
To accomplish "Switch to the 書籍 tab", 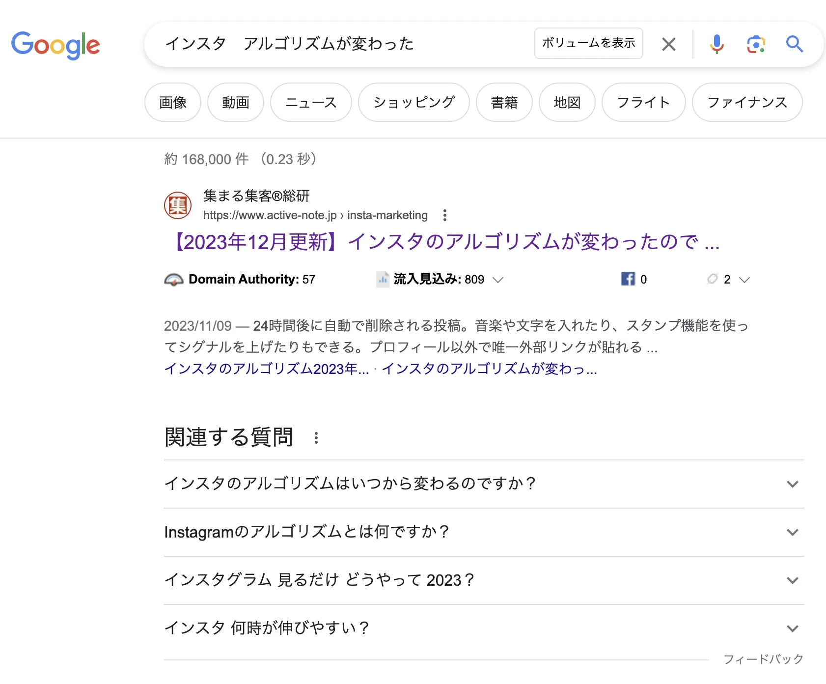I will pos(504,102).
